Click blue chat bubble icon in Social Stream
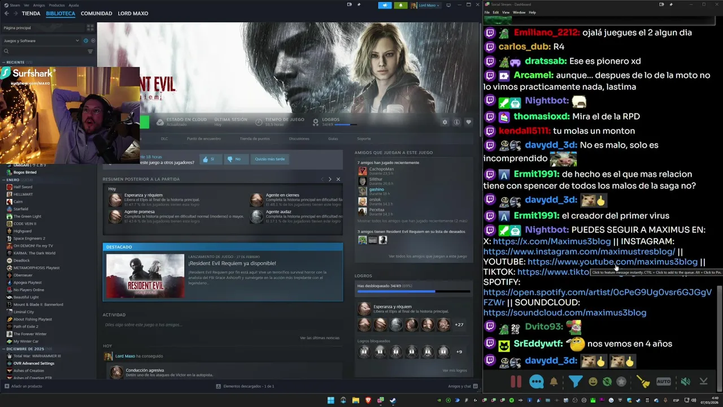 click(x=537, y=382)
